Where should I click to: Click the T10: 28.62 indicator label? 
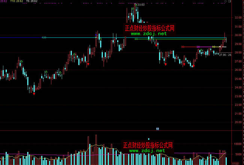coord(17,1)
